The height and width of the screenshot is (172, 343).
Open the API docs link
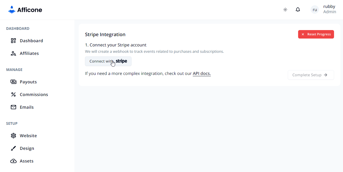click(x=202, y=73)
